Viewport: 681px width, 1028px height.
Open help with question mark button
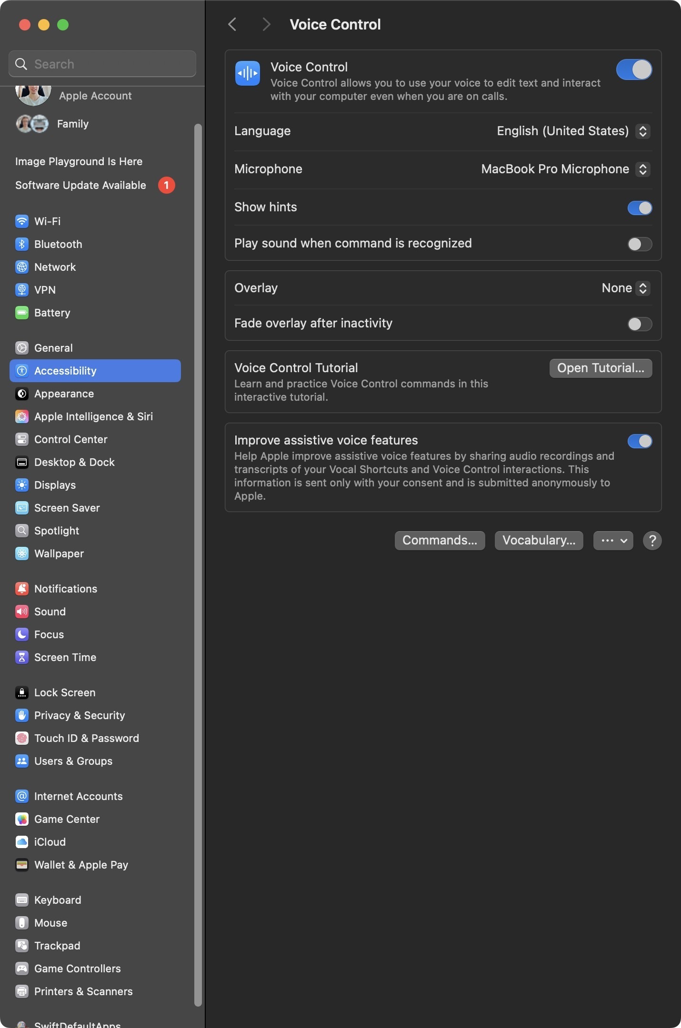pos(652,541)
